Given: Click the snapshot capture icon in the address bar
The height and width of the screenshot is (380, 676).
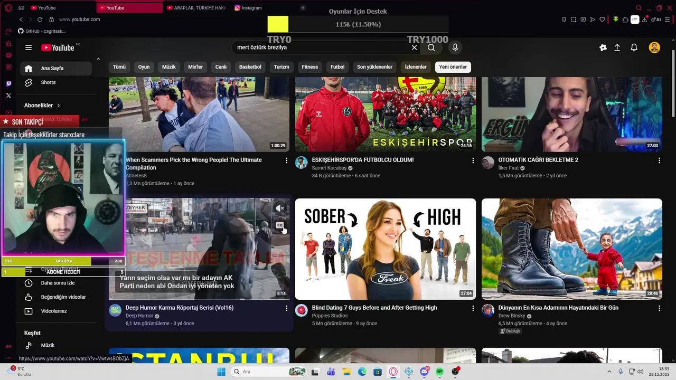Looking at the screenshot, I should [x=574, y=20].
